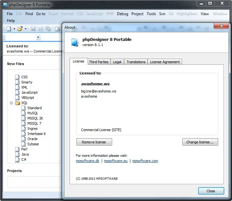Open the mpsoftware.eu link
The width and height of the screenshot is (232, 201).
[x=116, y=161]
